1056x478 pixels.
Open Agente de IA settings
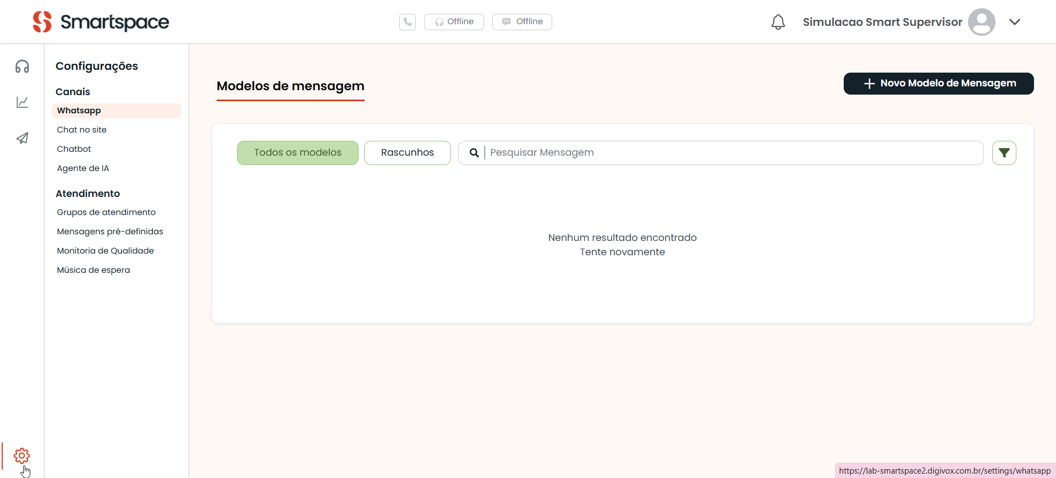pyautogui.click(x=83, y=168)
